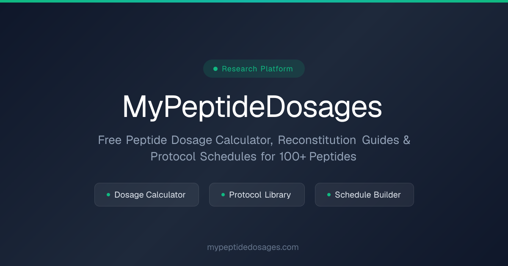The width and height of the screenshot is (508, 266).
Task: Click "Free Peptide Dosage Calculator" subtitle text
Action: pos(185,140)
